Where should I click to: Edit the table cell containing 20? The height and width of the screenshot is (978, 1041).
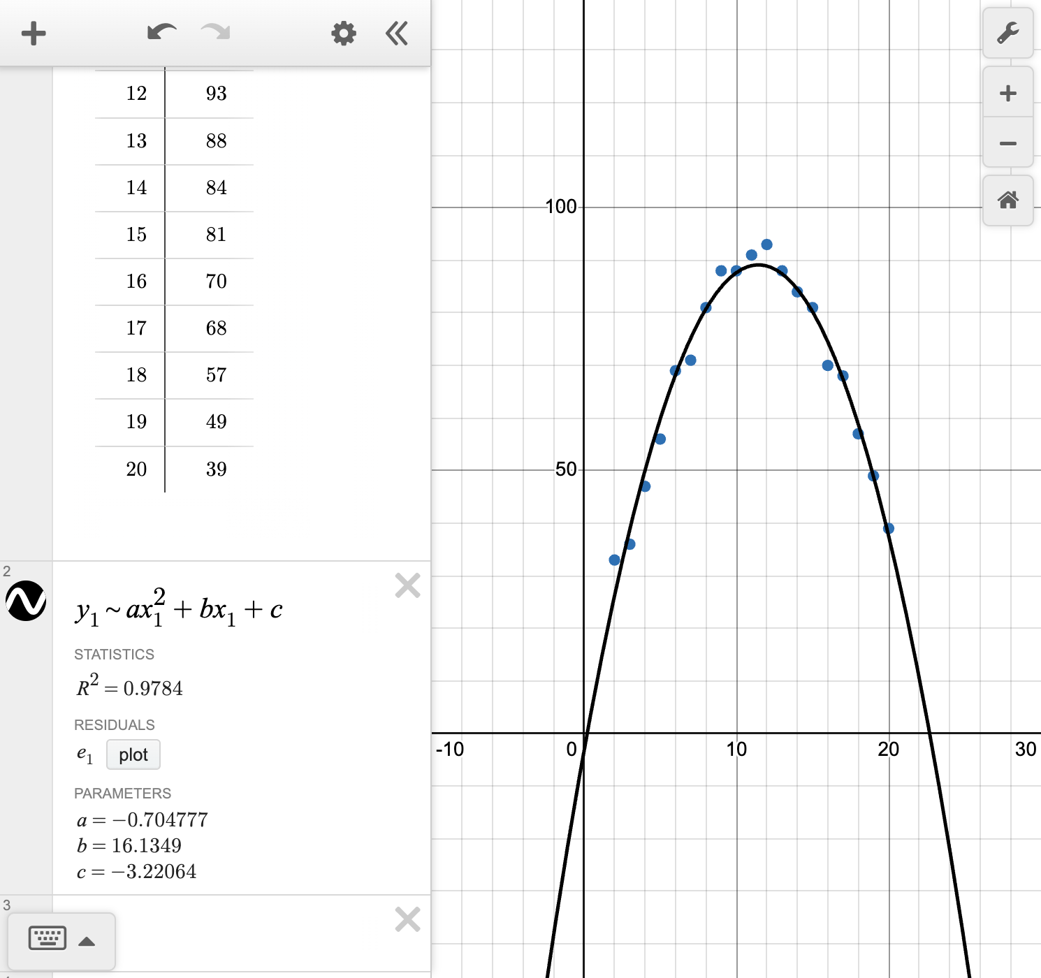137,469
